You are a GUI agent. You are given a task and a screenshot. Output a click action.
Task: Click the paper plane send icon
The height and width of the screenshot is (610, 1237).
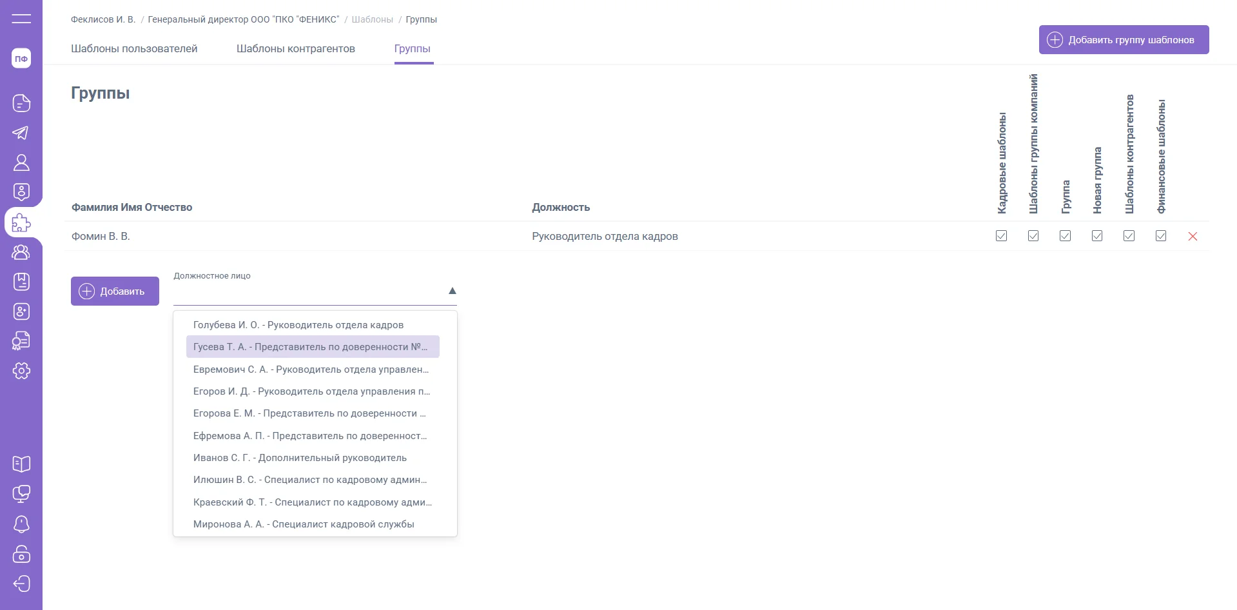click(x=21, y=133)
